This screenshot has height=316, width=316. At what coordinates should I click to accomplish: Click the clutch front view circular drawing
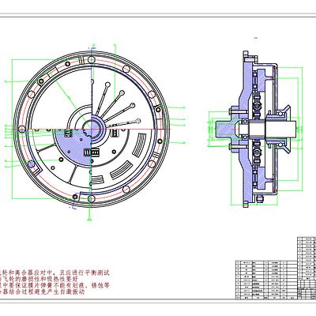(91, 129)
